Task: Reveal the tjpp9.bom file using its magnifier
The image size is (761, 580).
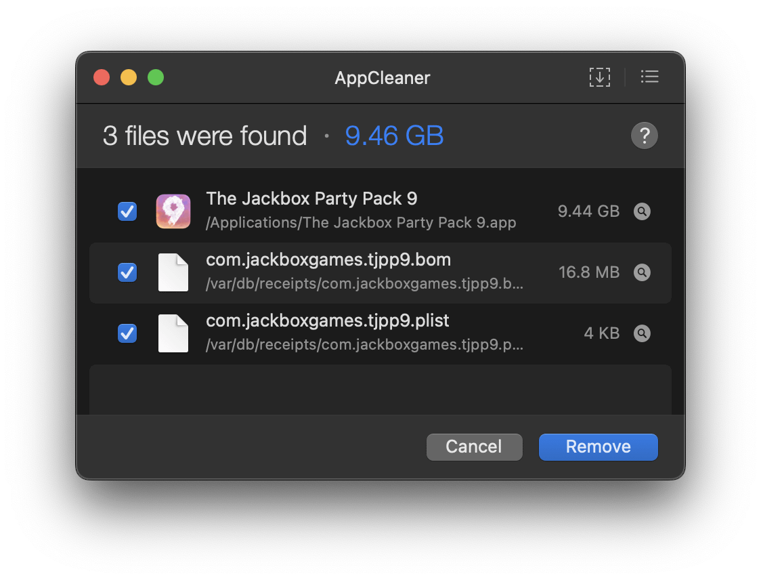Action: click(x=642, y=272)
